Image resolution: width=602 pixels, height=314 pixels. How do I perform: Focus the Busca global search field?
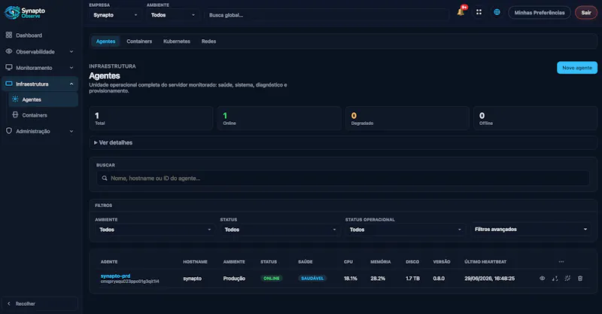pos(327,15)
